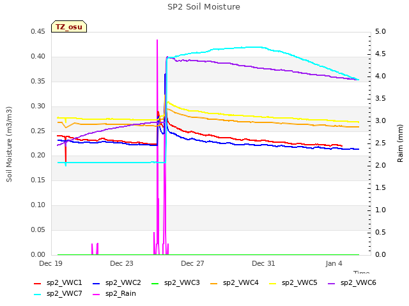Image resolution: width=409 pixels, height=306 pixels.
Task: Click the Dec 19 x-axis tick label
Action: (x=50, y=263)
